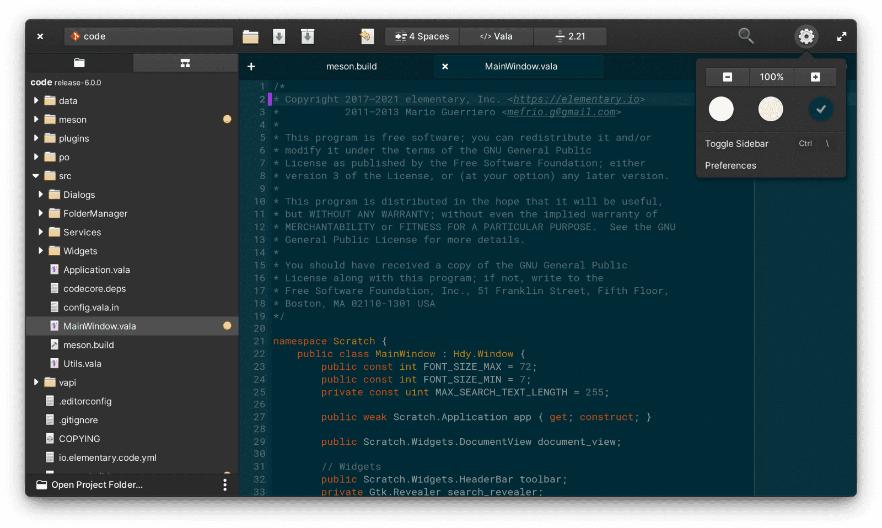Select the outline view sidebar icon
This screenshot has width=882, height=528.
(185, 62)
